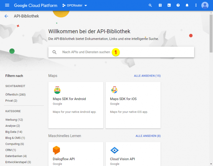Click the search magnifier in the top bar

click(150, 5)
